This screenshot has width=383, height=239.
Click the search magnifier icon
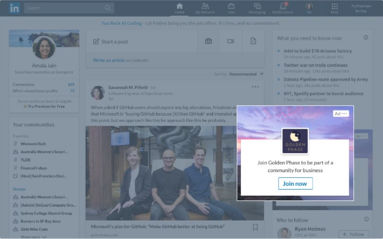pyautogui.click(x=108, y=8)
